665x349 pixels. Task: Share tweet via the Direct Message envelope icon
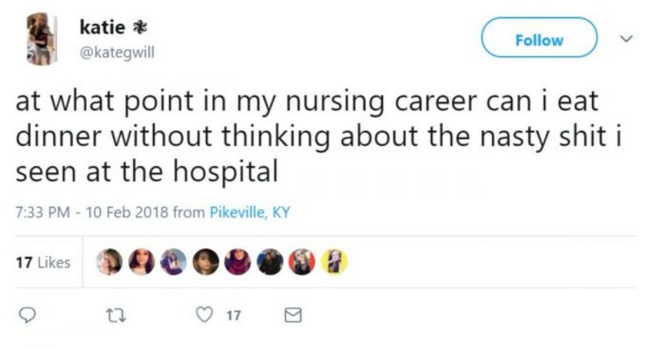point(294,315)
